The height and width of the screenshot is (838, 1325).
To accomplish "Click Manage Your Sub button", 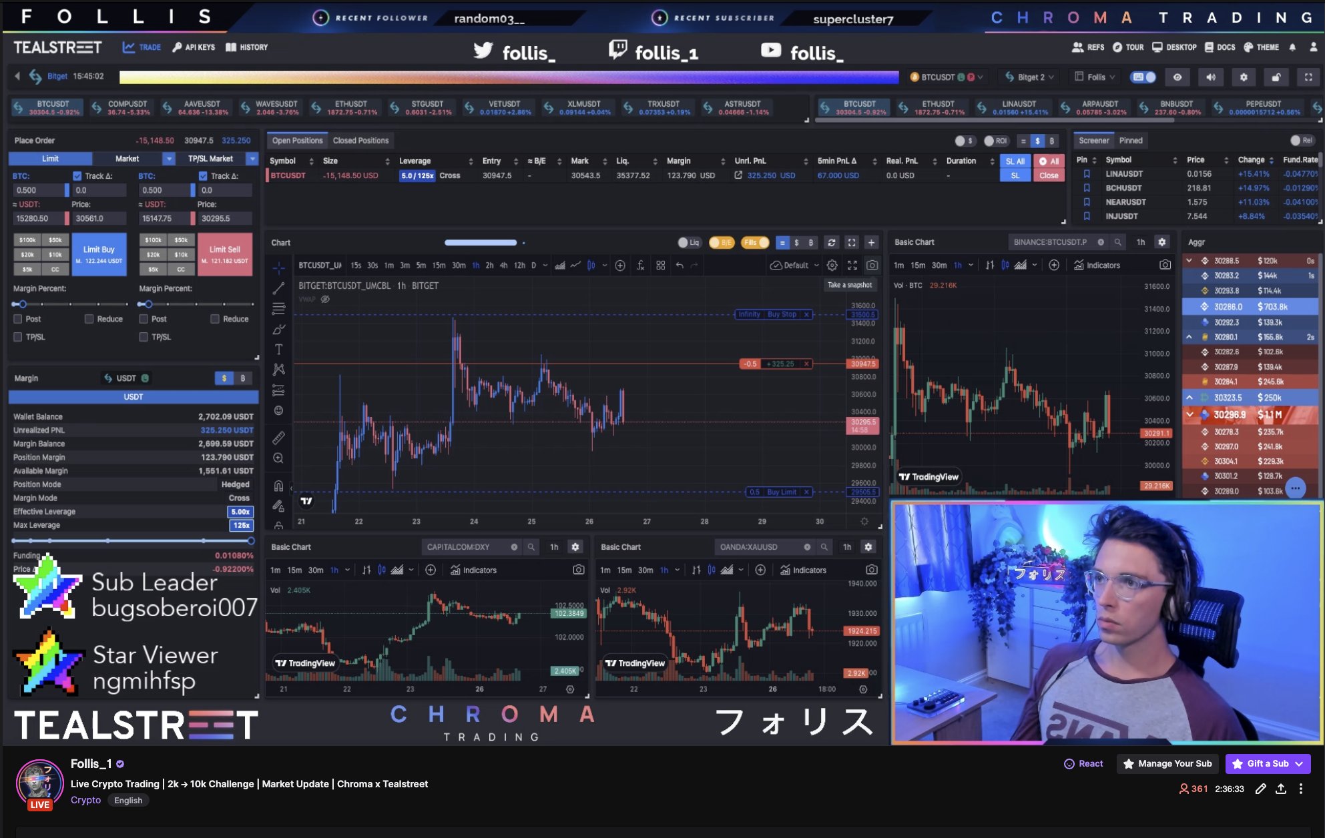I will coord(1167,764).
